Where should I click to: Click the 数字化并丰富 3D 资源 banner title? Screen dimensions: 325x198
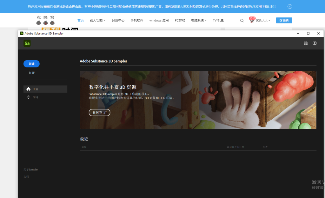[x=113, y=87]
